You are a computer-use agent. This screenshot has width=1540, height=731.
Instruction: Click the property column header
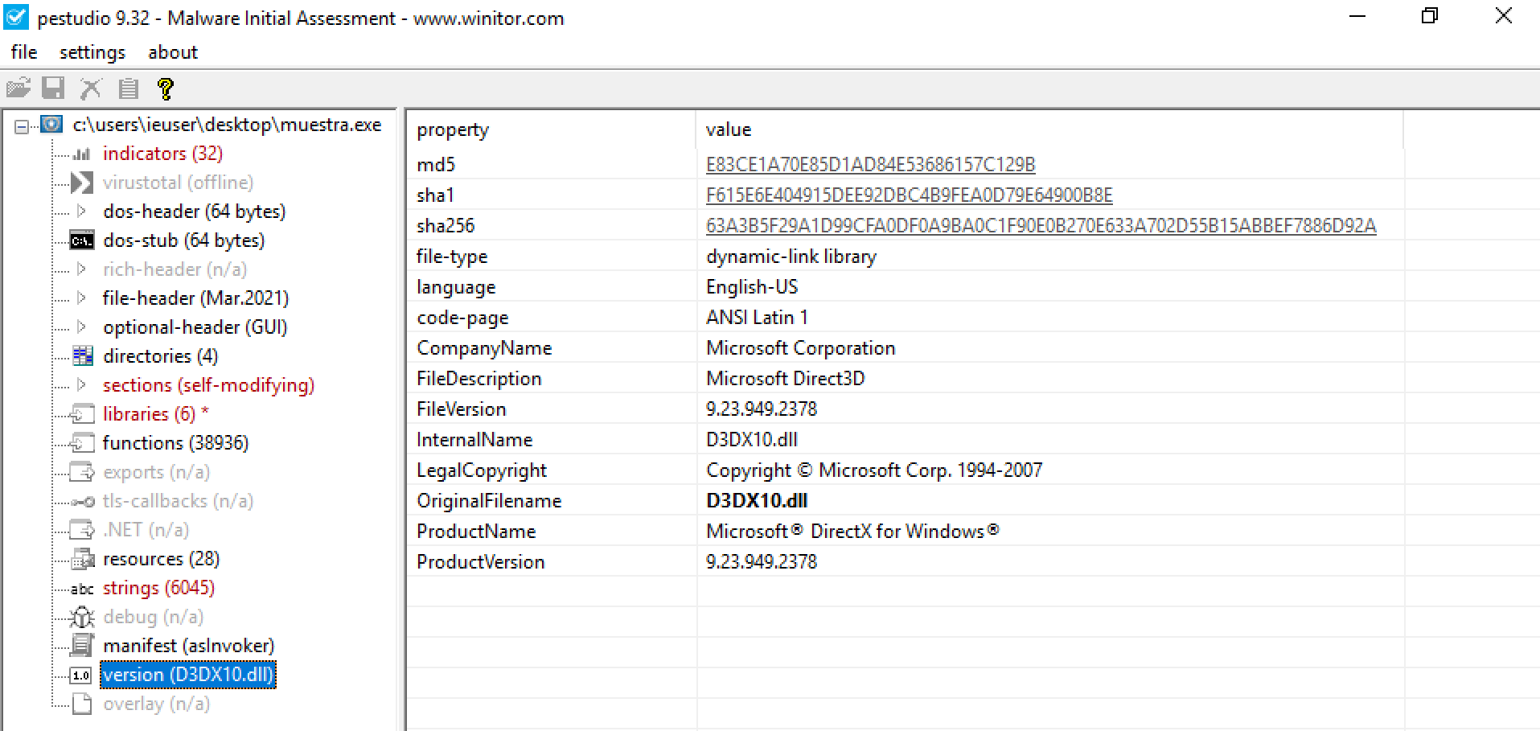pos(551,129)
